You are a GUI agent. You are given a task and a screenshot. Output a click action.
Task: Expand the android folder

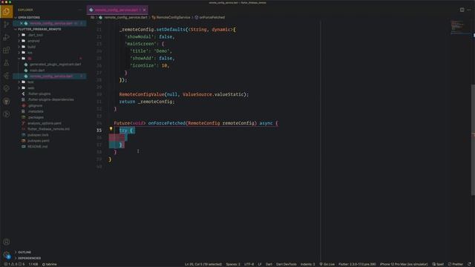pos(33,41)
